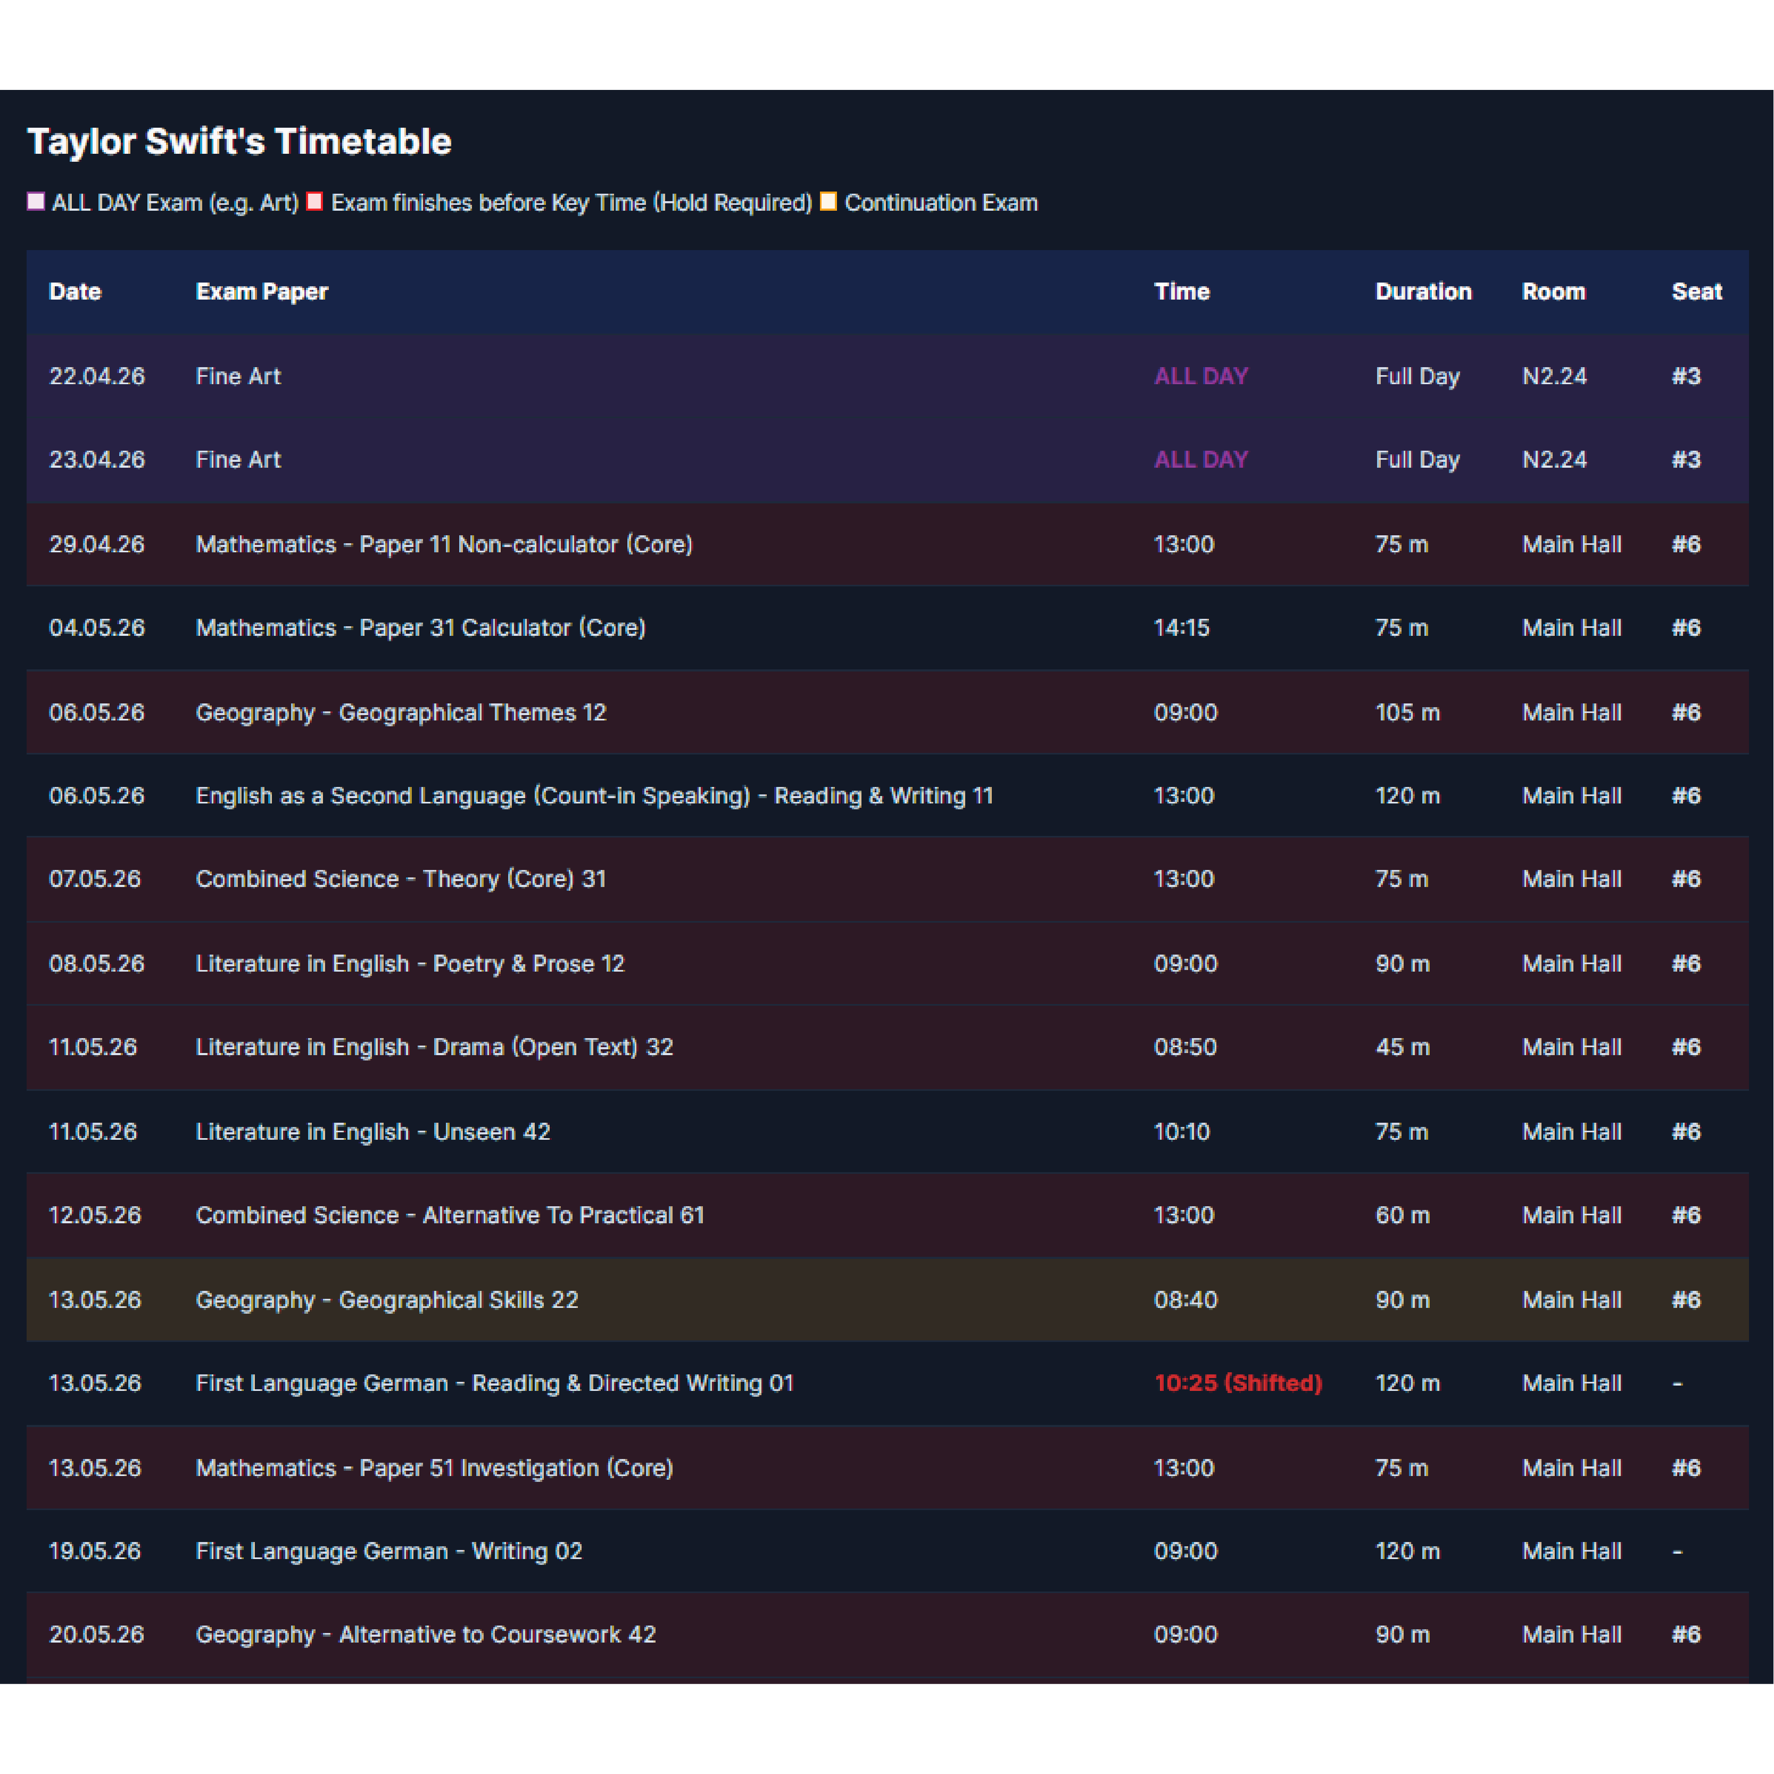Select Literature in English - Poetry & Prose 12

point(410,964)
